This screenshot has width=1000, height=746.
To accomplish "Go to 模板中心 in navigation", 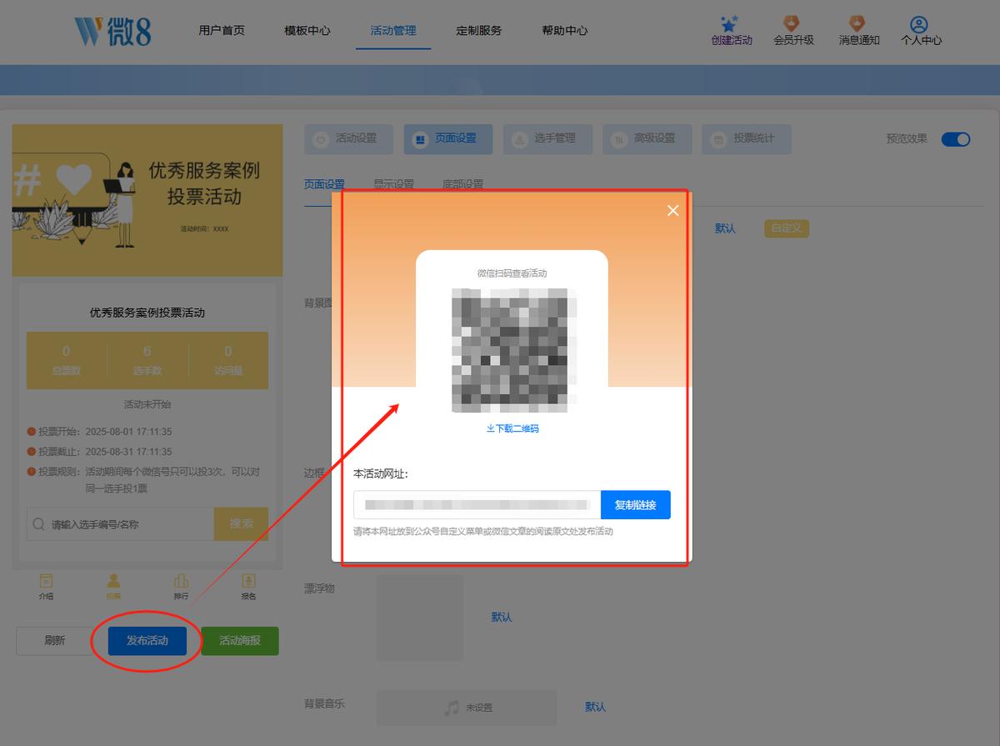I will (x=307, y=30).
